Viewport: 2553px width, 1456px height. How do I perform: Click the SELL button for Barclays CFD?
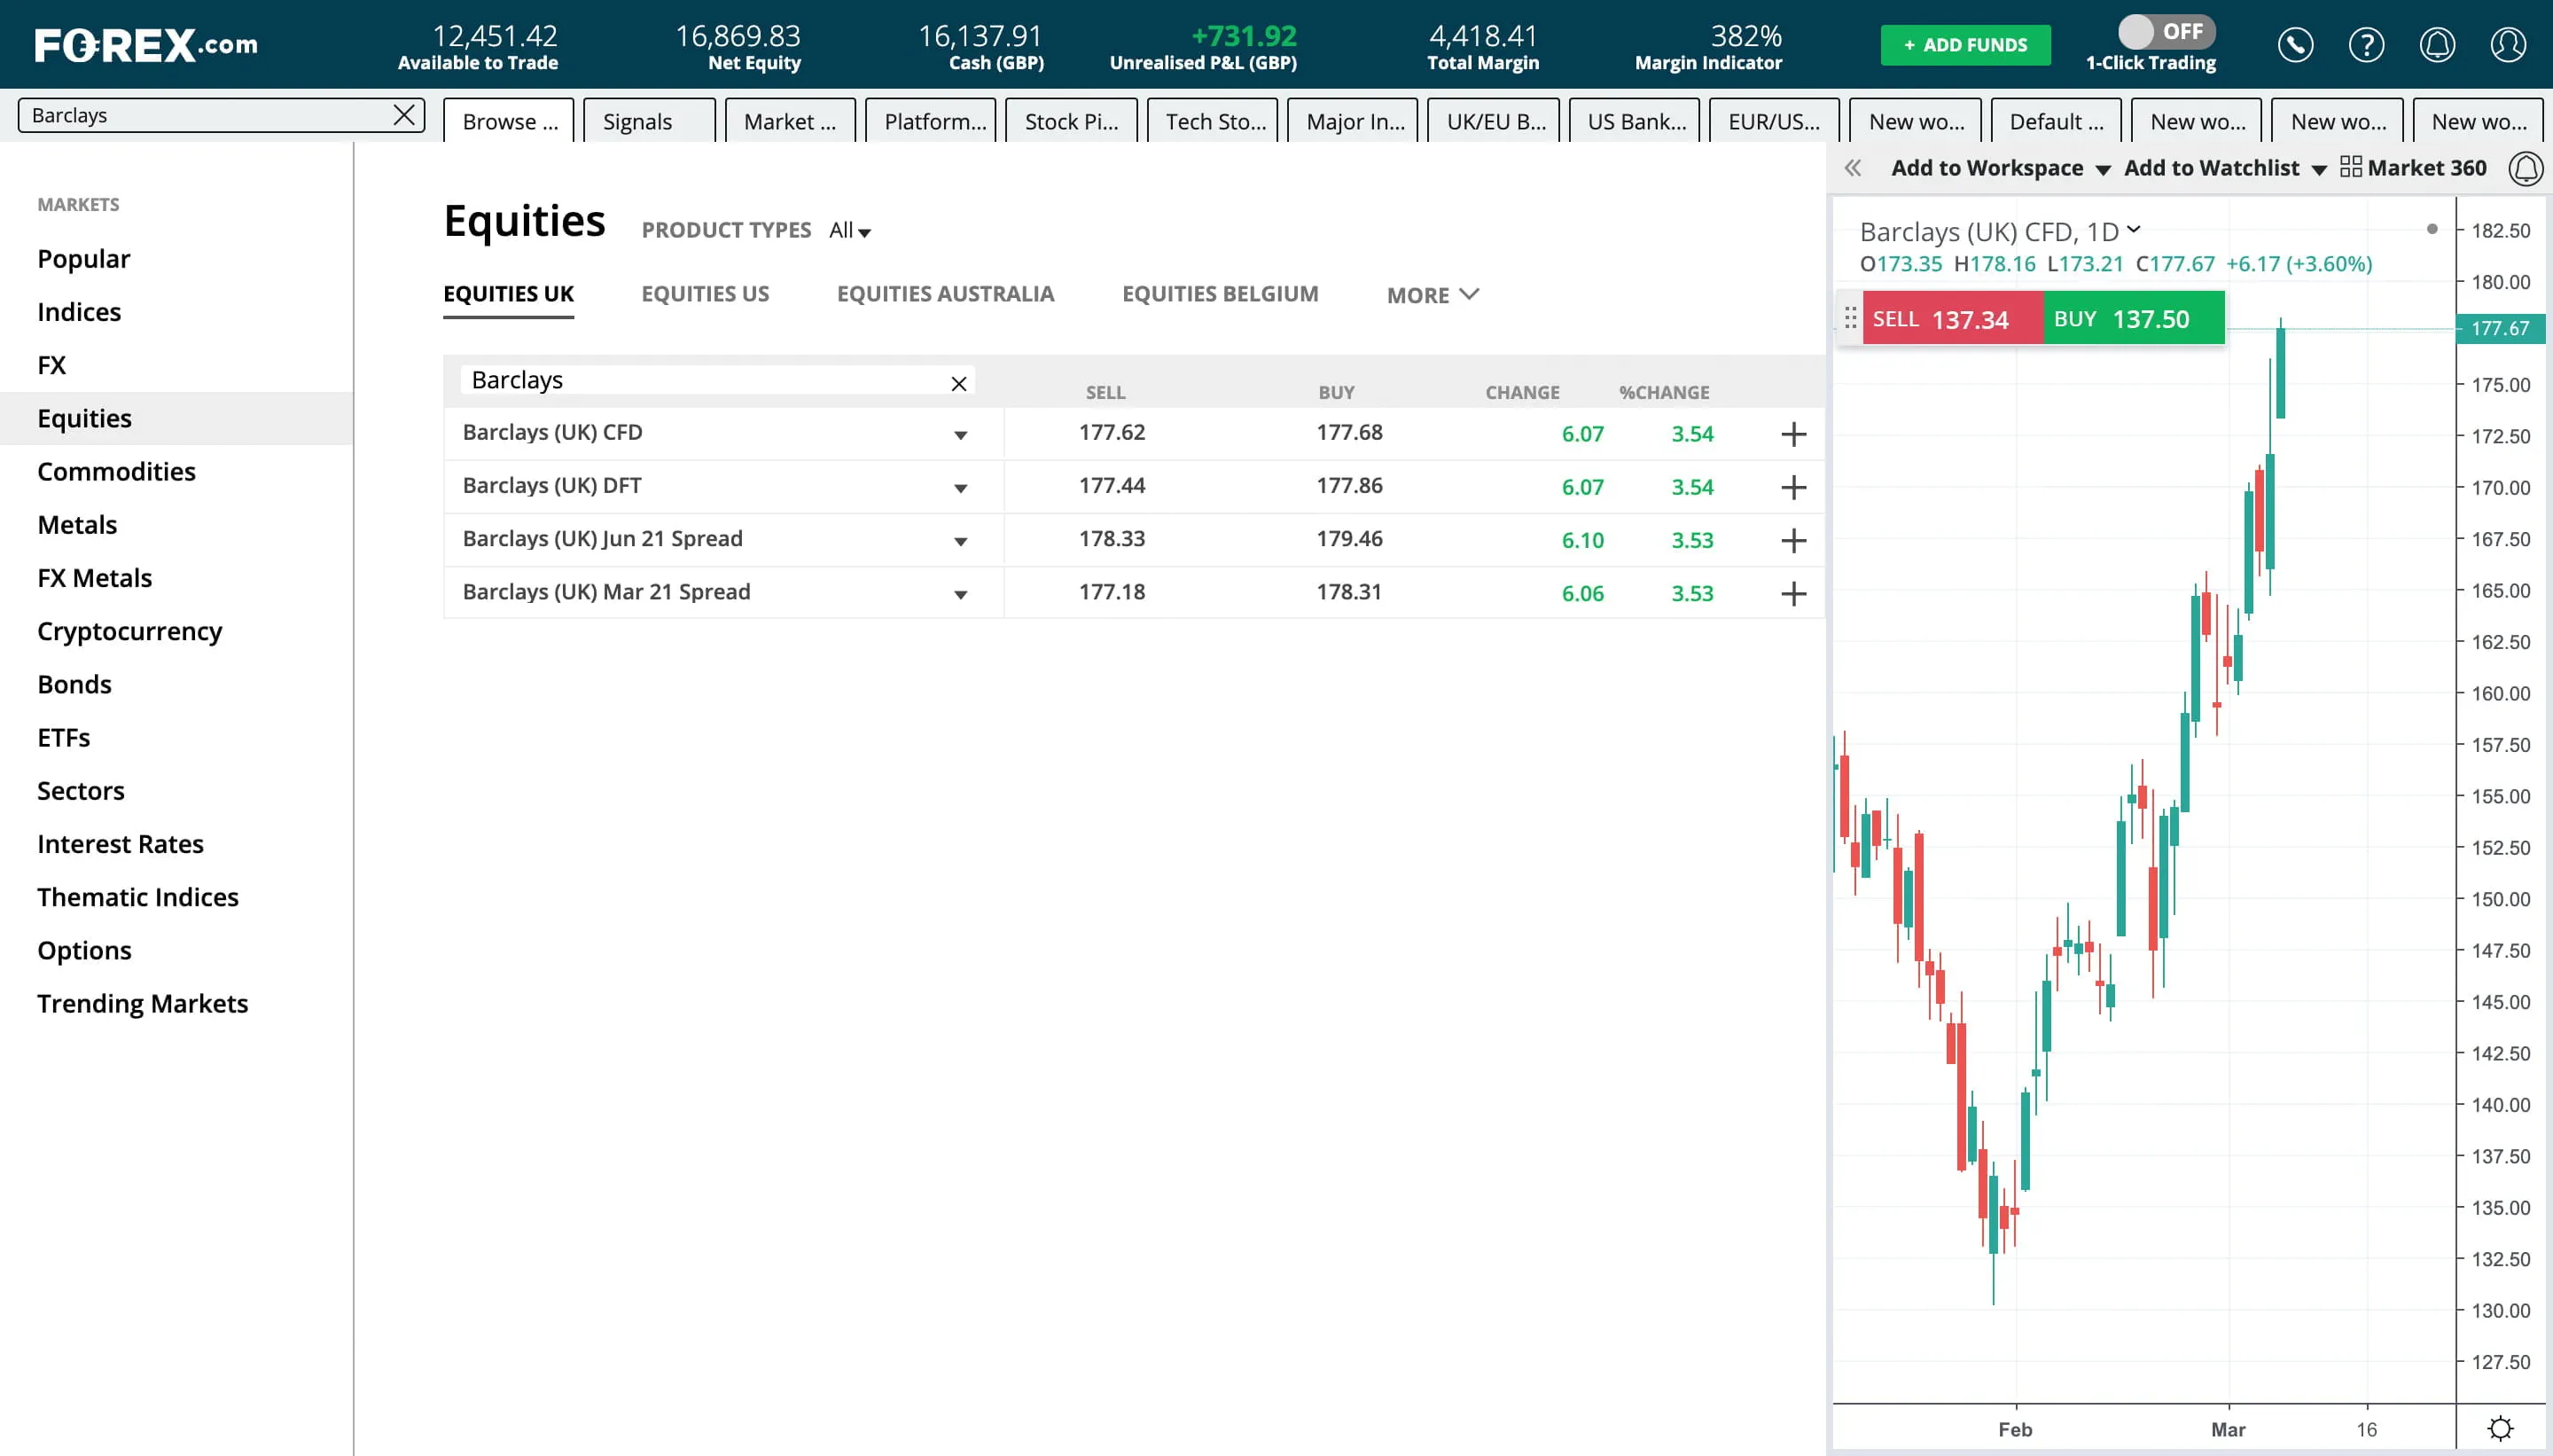click(1945, 319)
